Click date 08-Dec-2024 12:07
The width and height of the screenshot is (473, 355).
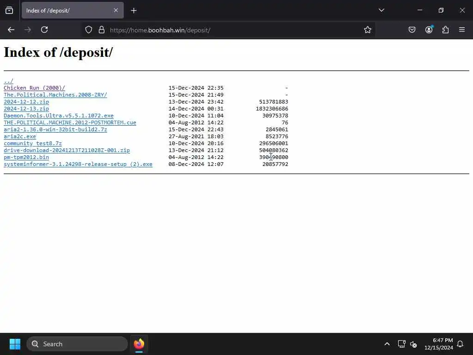click(196, 164)
